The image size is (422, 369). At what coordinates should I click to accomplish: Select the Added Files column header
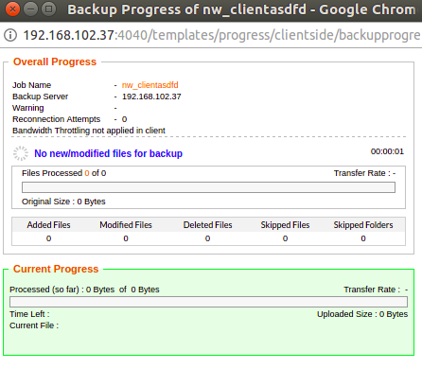click(48, 225)
